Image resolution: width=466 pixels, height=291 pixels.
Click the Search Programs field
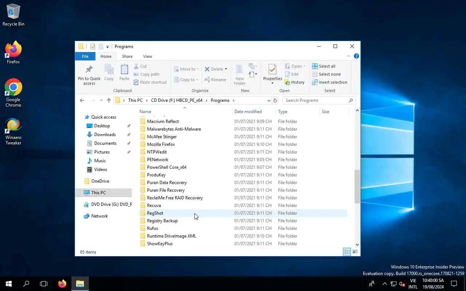coord(319,100)
